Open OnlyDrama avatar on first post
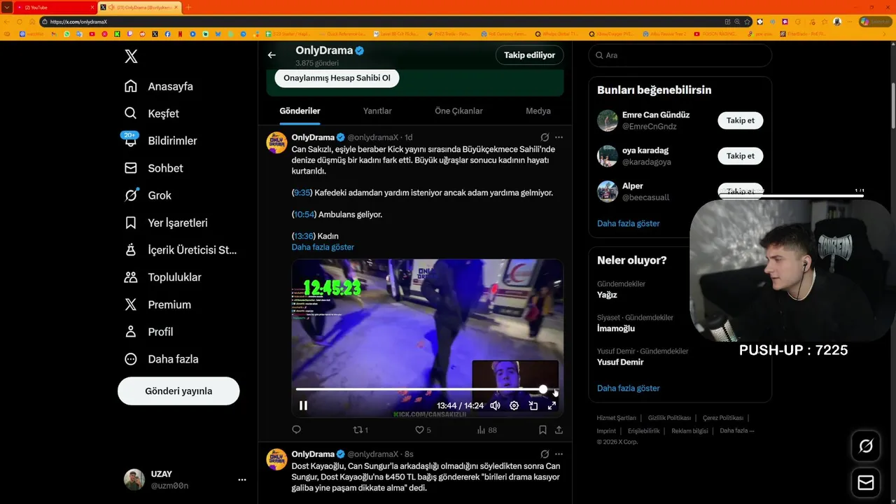This screenshot has width=896, height=504. (276, 142)
